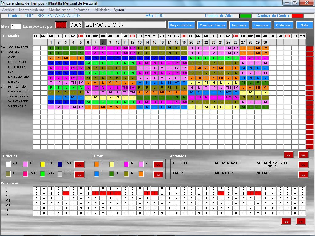The image size is (315, 236).
Task: Pick the white JN criterion swatch
Action: pos(8,164)
